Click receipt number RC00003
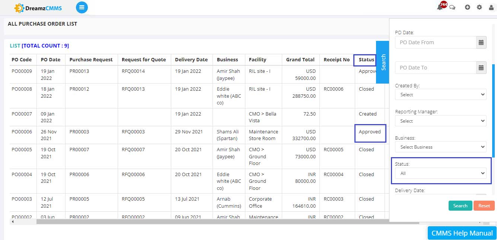497x240 pixels. [x=334, y=199]
